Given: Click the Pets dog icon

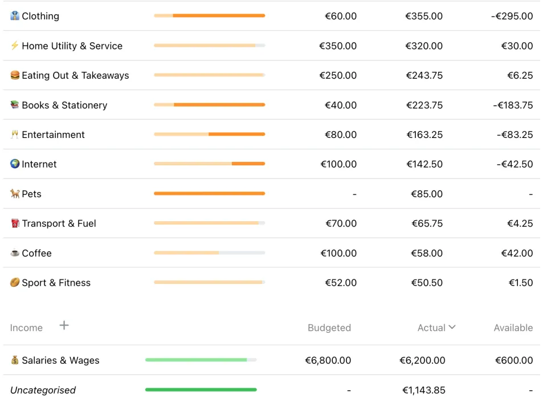Looking at the screenshot, I should tap(15, 193).
